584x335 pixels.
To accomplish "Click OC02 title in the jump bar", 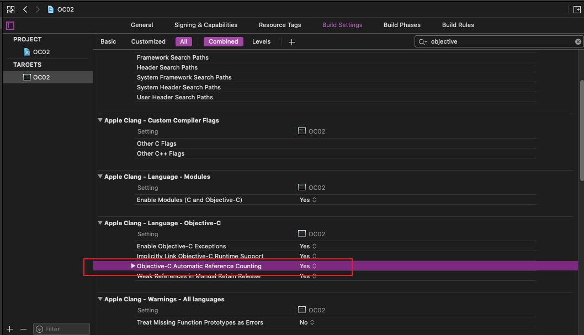I will [x=66, y=10].
